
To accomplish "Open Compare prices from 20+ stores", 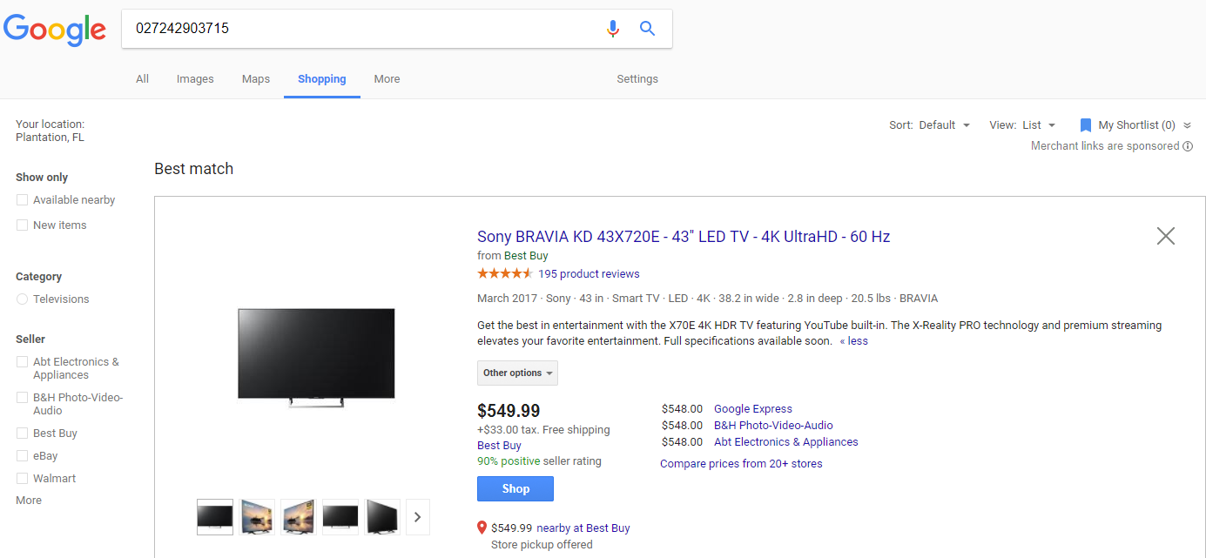I will click(x=741, y=464).
